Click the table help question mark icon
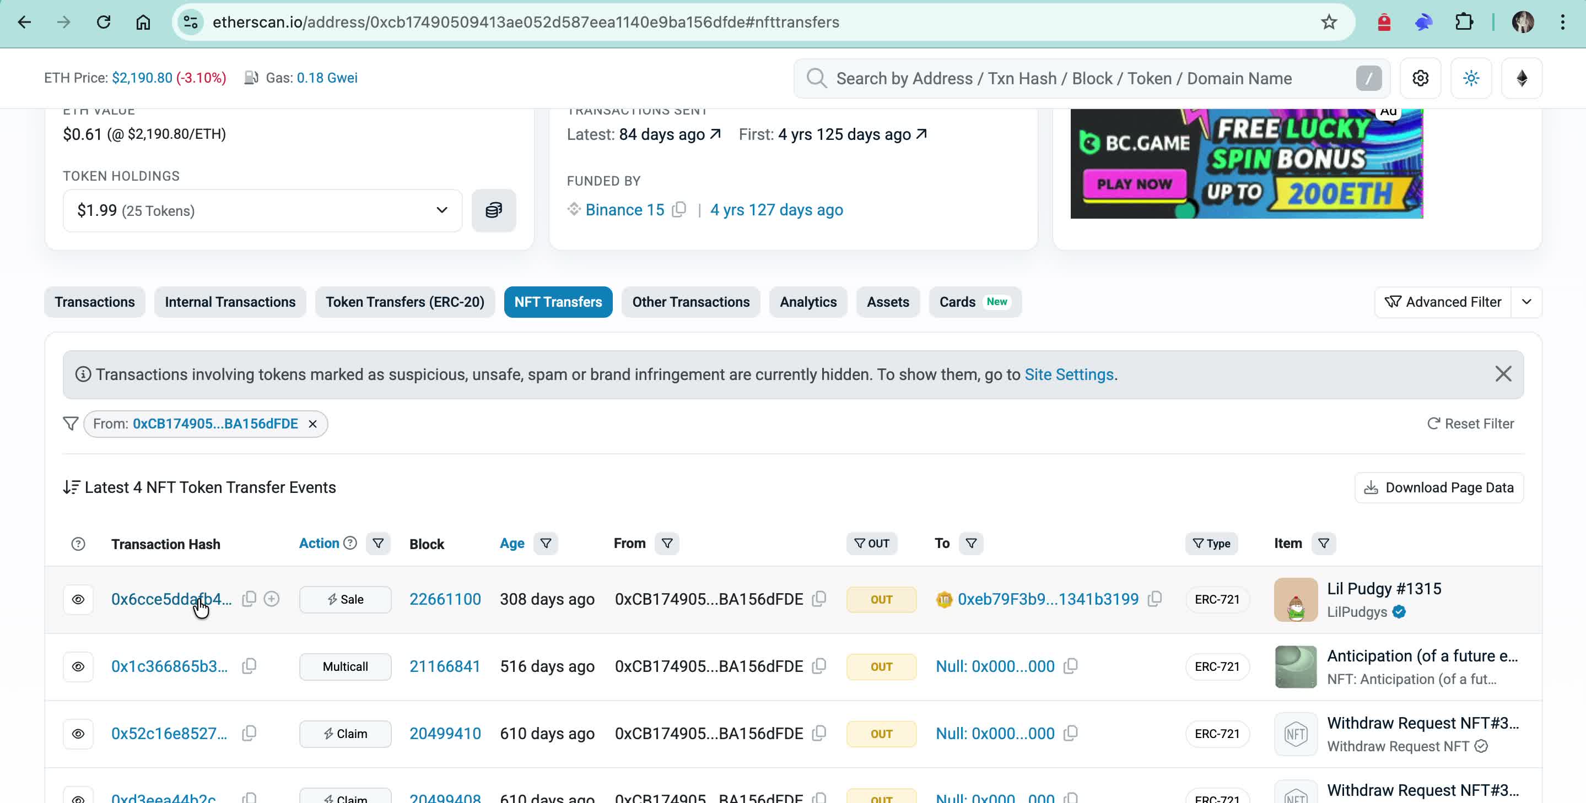This screenshot has width=1586, height=803. 78,544
